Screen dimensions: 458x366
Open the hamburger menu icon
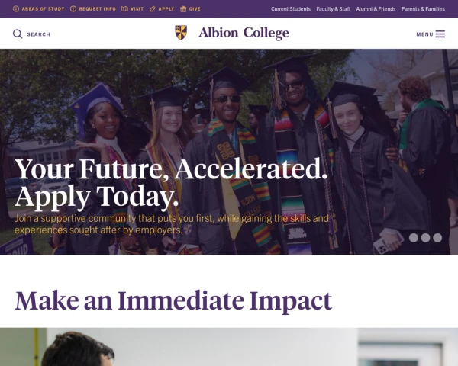[440, 34]
